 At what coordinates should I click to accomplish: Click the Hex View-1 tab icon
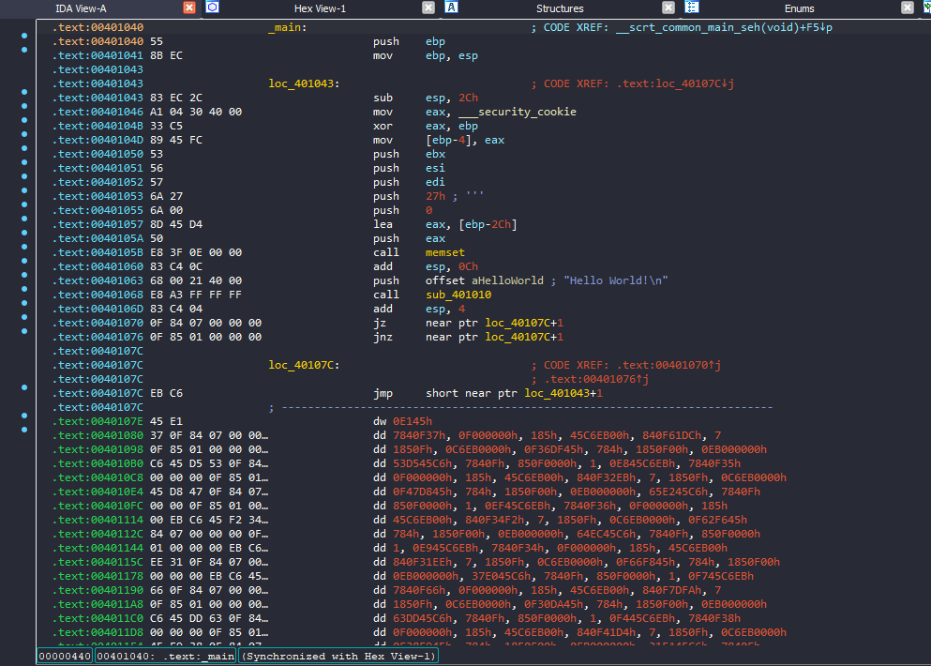tap(213, 8)
